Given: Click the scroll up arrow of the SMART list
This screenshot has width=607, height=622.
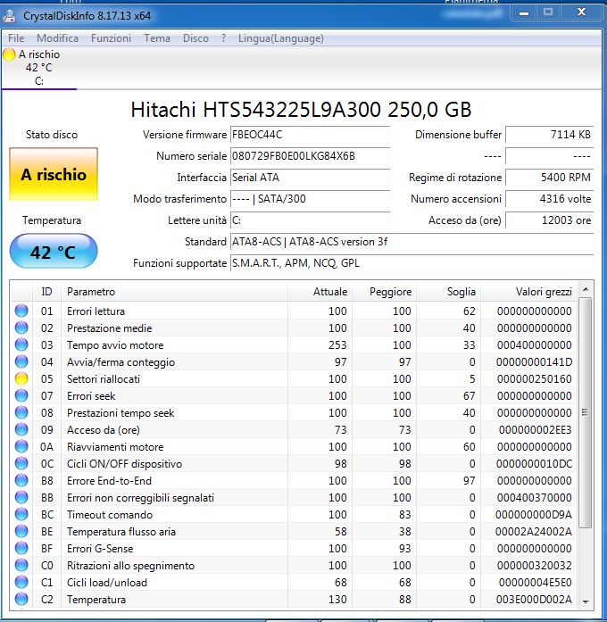Looking at the screenshot, I should [x=586, y=289].
